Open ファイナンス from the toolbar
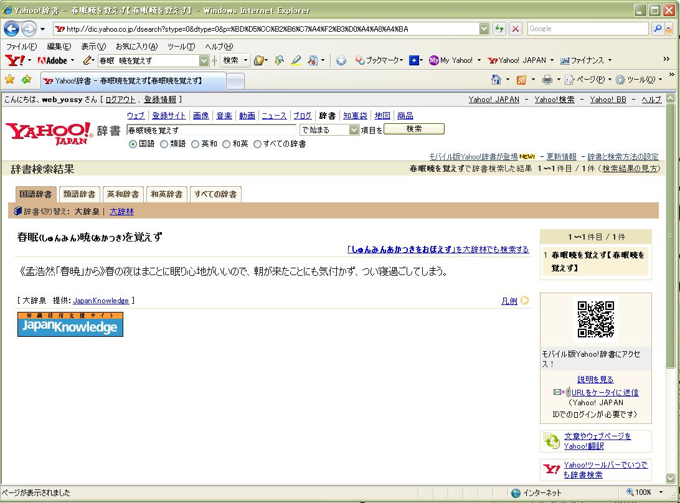680x503 pixels. [582, 60]
